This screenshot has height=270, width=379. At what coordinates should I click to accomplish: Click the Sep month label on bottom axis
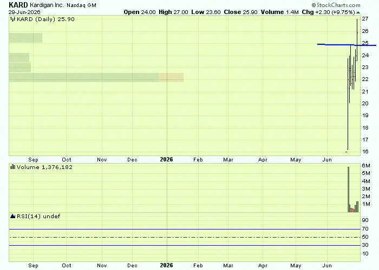coord(33,266)
